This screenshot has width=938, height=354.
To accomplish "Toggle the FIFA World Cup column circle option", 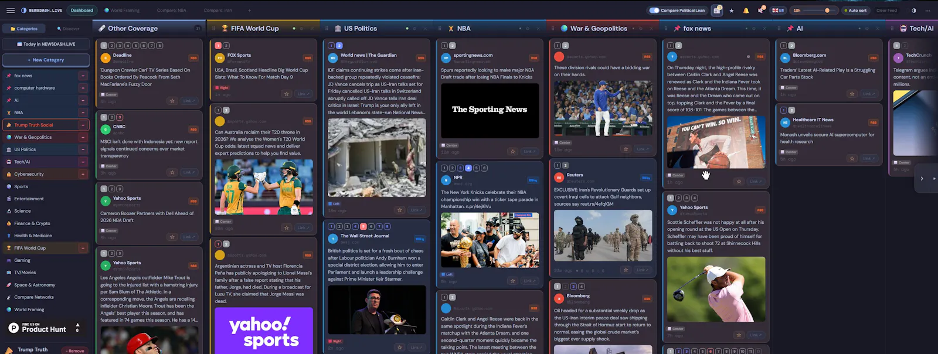I will click(301, 28).
